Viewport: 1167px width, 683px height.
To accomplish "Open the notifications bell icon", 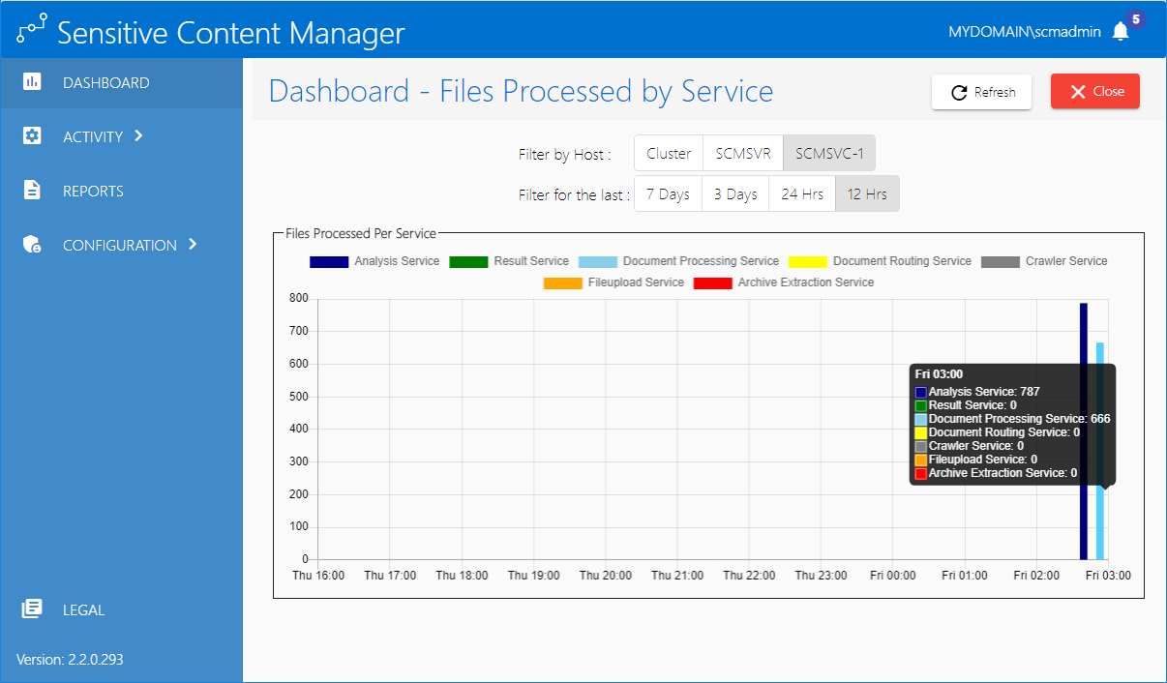I will pyautogui.click(x=1121, y=32).
